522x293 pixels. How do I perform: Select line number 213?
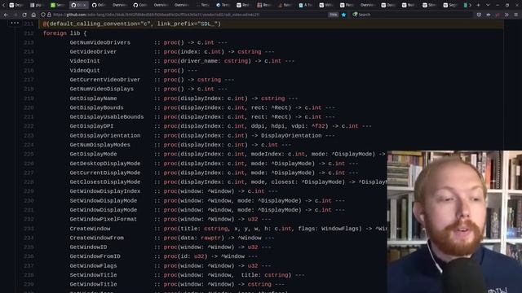click(x=29, y=42)
